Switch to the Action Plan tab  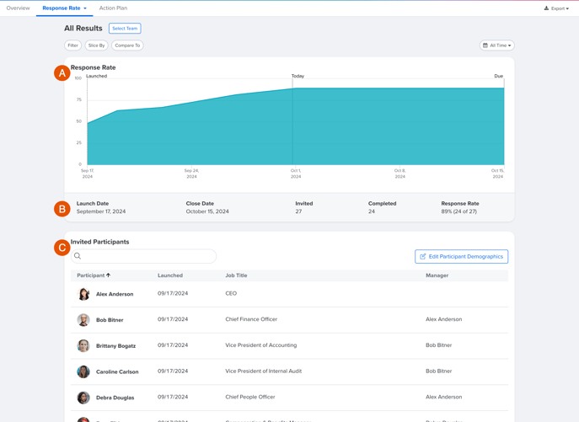click(x=113, y=8)
